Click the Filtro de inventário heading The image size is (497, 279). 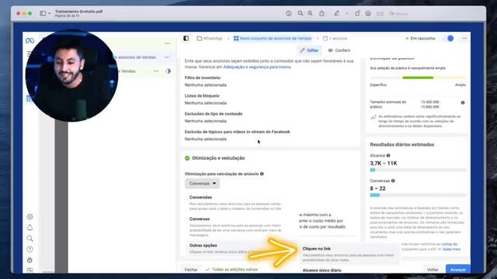pyautogui.click(x=203, y=77)
